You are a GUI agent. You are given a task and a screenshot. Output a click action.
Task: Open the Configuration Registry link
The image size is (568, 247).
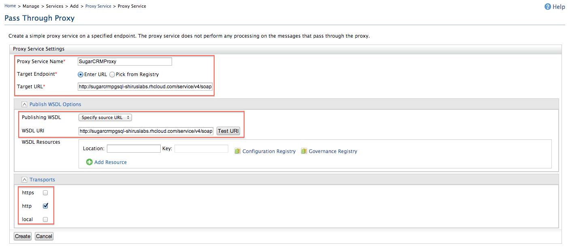coord(269,151)
